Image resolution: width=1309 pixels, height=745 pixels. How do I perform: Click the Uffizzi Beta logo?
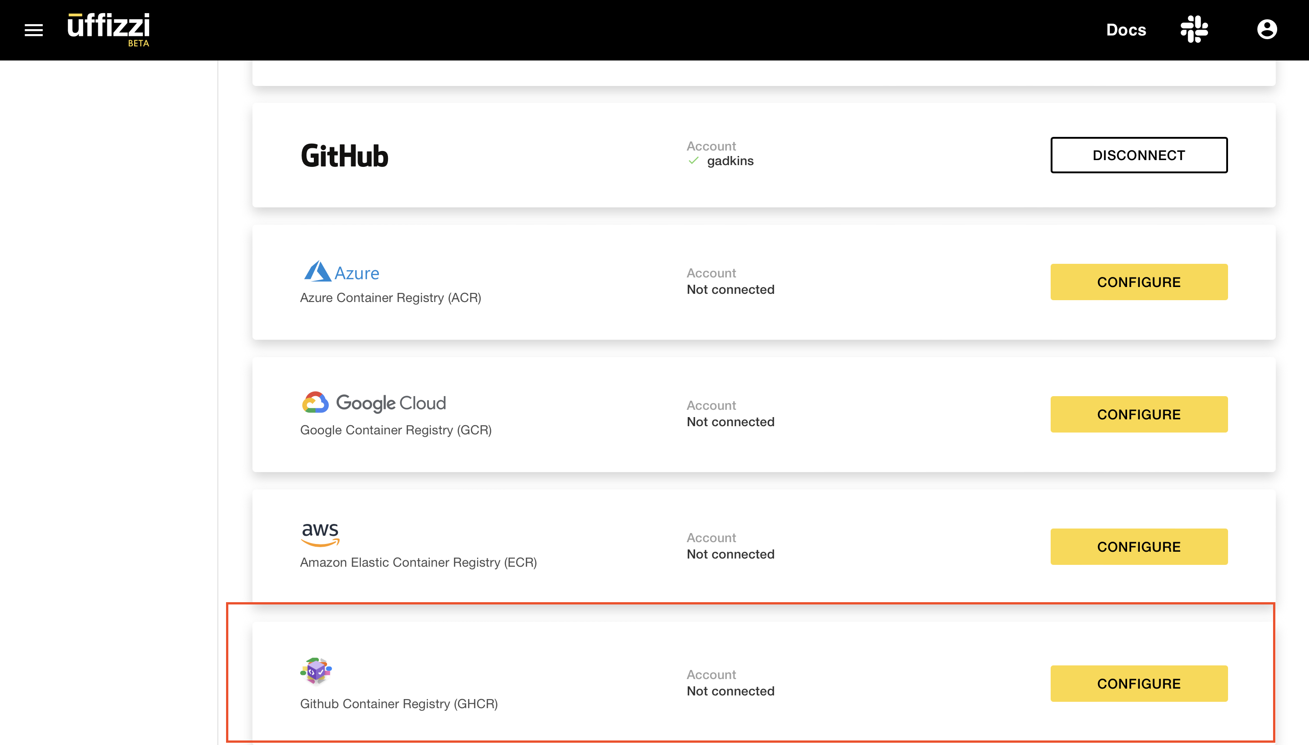pyautogui.click(x=108, y=29)
